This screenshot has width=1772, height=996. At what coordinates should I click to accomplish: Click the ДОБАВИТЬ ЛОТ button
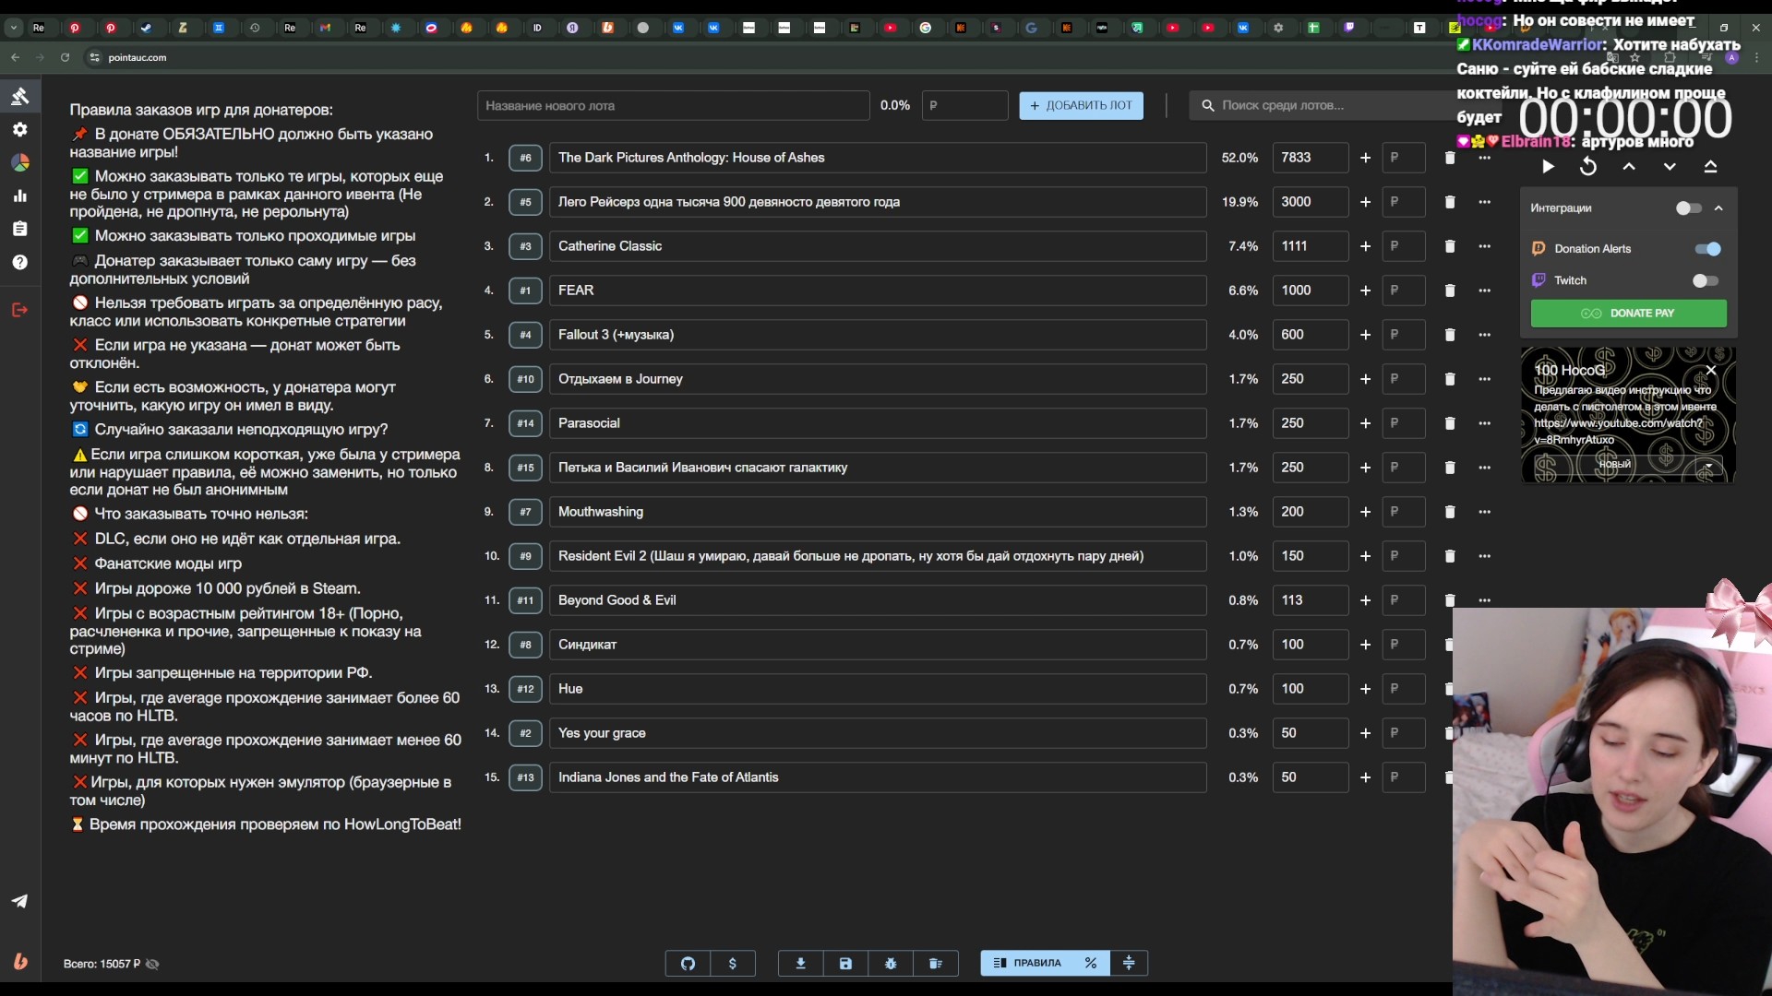tap(1081, 106)
